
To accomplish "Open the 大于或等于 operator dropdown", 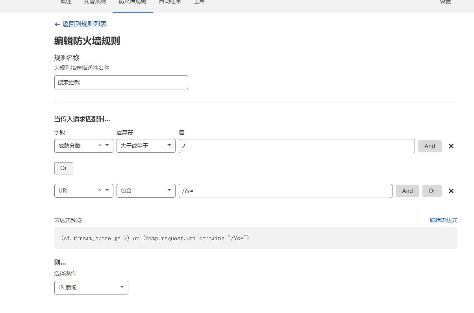I will 146,146.
